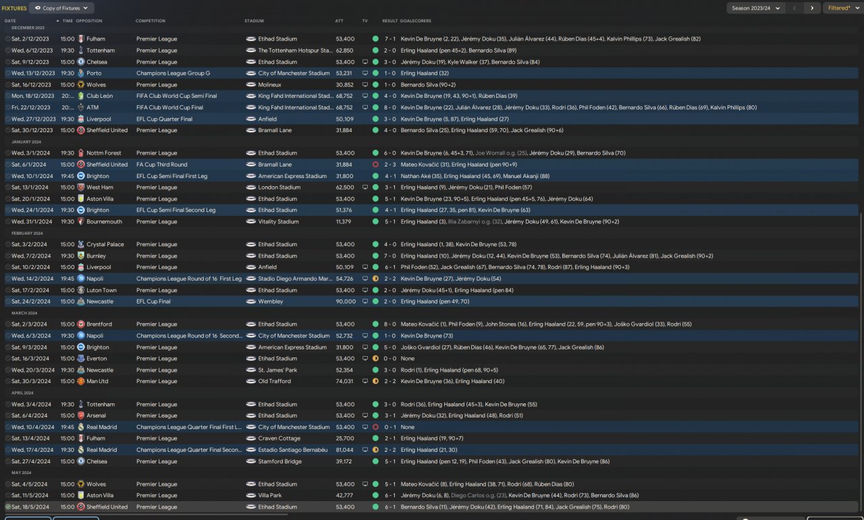
Task: Click the Club León badge
Action: click(x=81, y=96)
